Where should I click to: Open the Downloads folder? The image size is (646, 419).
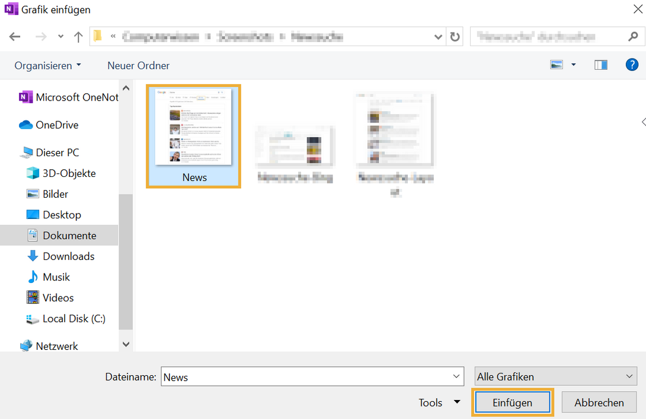click(x=60, y=256)
